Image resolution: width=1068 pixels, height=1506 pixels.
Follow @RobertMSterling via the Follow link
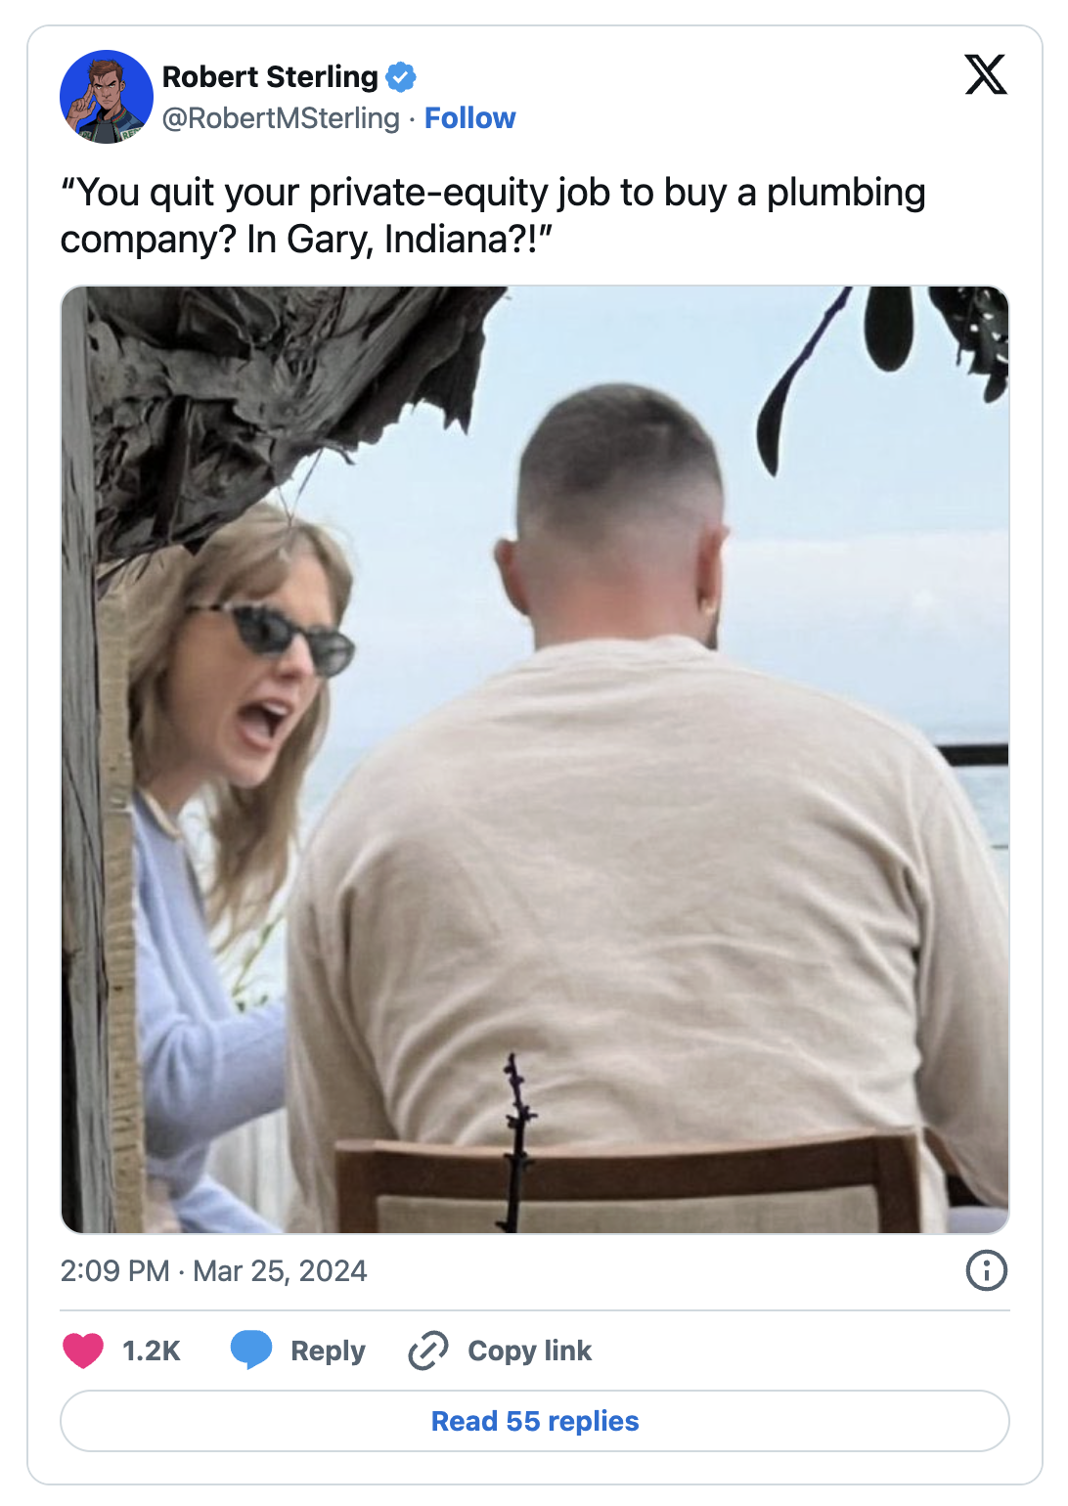(x=469, y=118)
